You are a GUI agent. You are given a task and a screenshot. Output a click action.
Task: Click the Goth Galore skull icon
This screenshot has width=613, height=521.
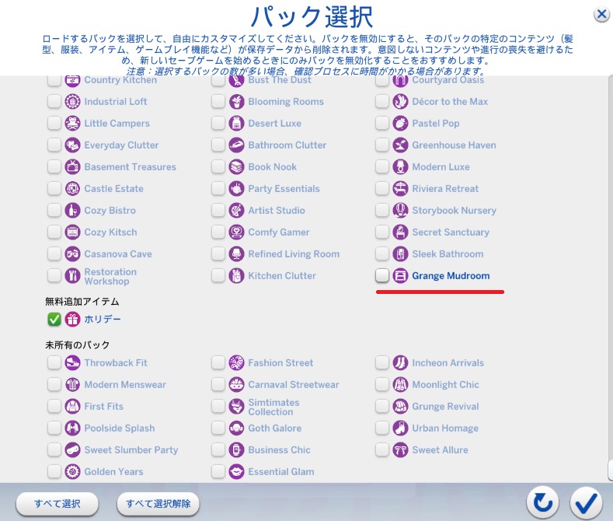(236, 428)
